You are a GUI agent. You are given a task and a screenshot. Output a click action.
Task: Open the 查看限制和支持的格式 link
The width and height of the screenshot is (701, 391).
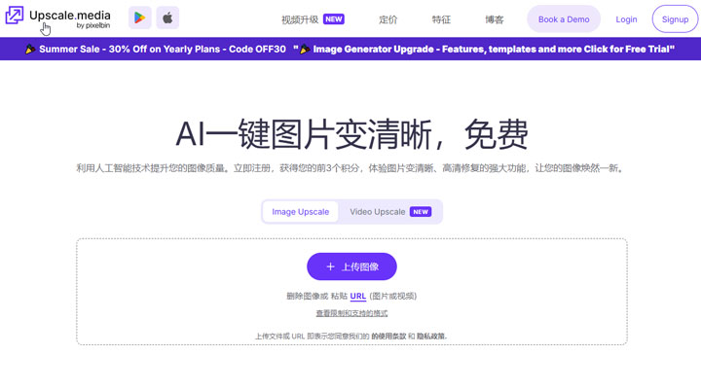pos(351,313)
